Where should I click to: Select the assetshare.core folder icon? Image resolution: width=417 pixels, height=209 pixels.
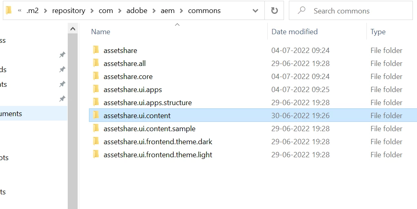click(x=96, y=76)
